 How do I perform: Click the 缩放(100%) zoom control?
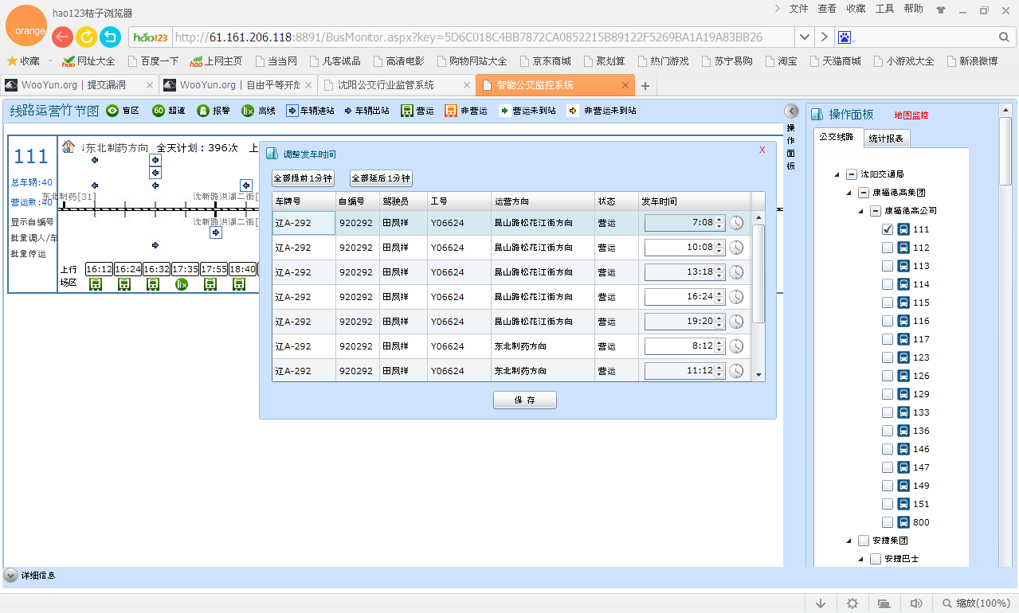click(x=976, y=603)
